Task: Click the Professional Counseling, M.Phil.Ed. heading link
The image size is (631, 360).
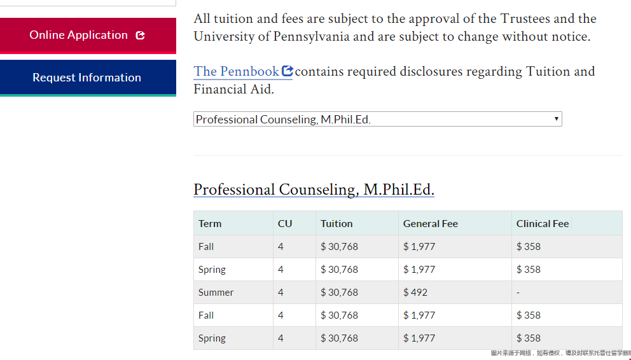Action: [x=314, y=190]
